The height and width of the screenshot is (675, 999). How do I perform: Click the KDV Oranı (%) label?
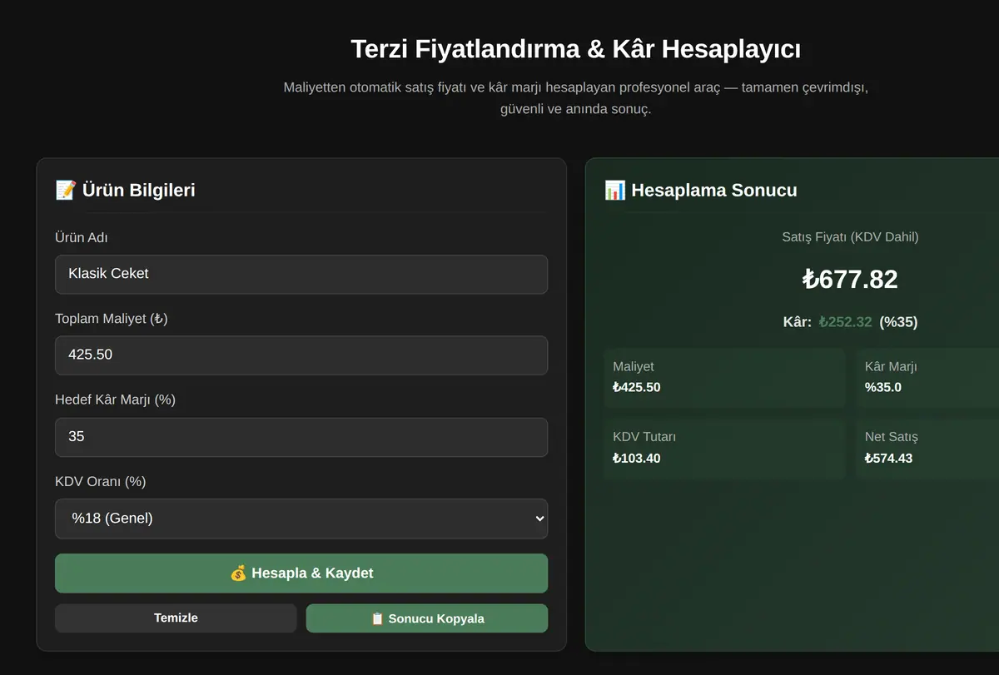coord(101,481)
